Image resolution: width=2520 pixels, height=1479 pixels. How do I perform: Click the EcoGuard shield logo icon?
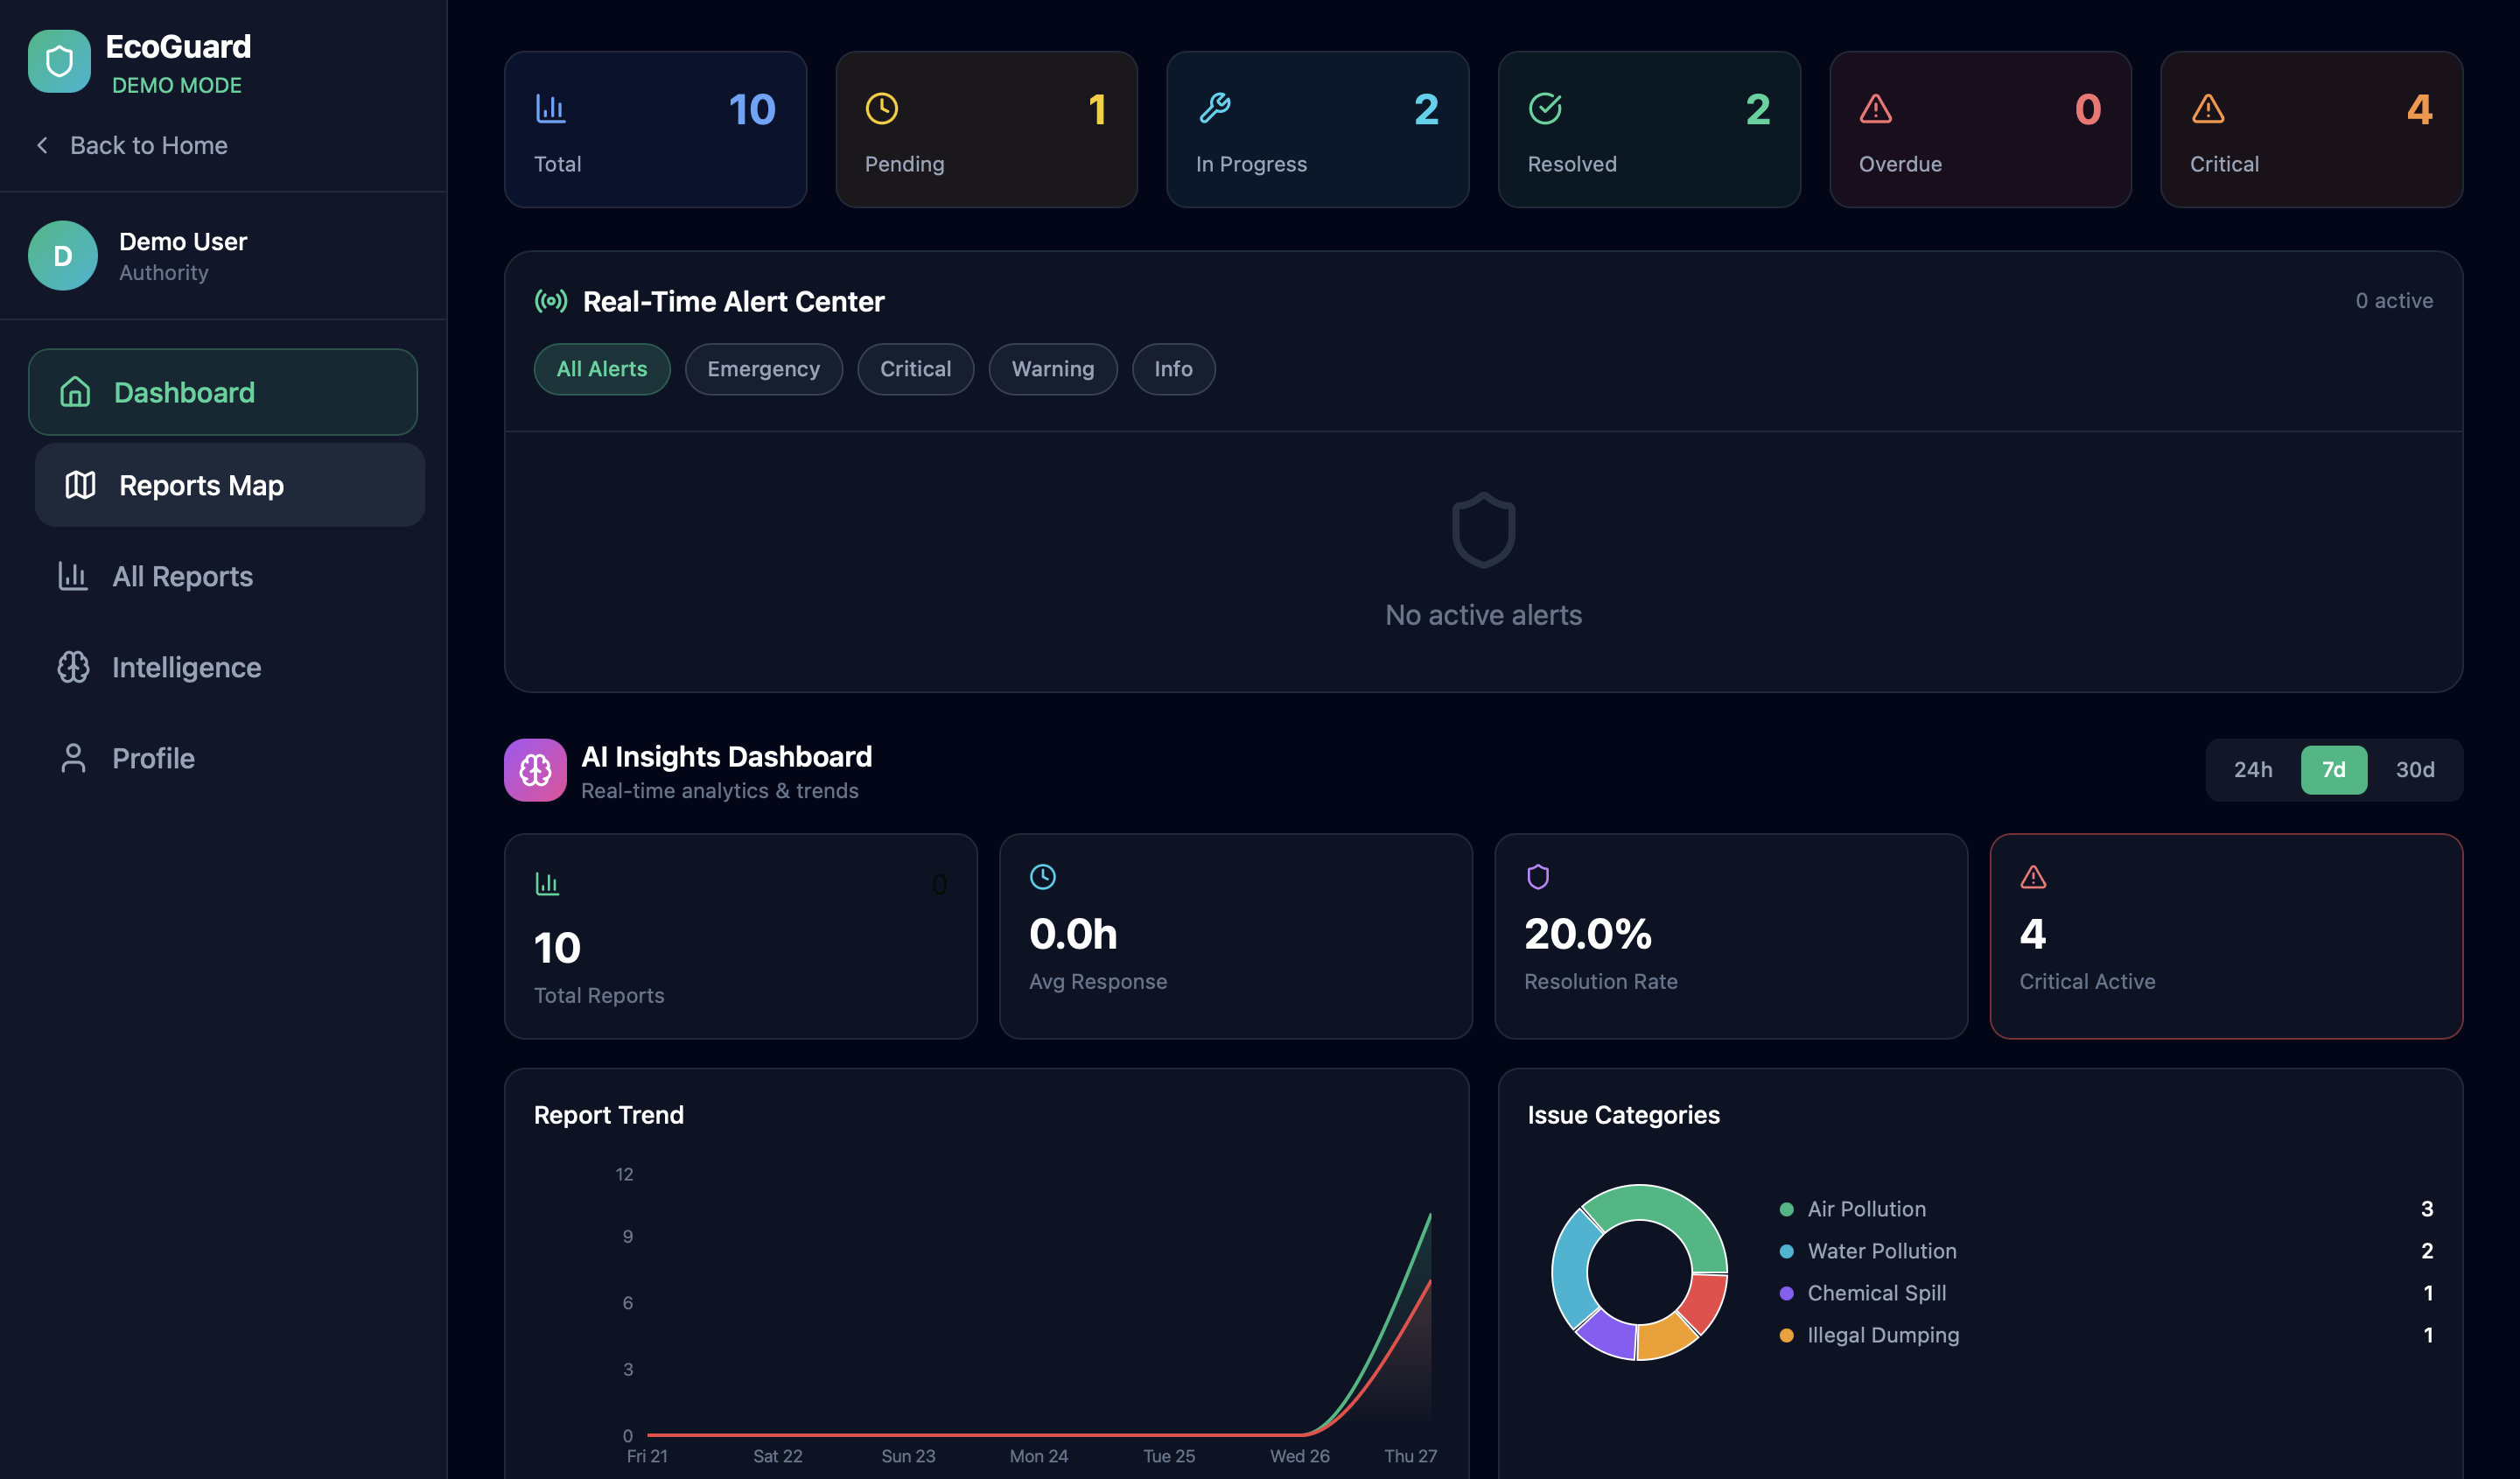coord(59,61)
